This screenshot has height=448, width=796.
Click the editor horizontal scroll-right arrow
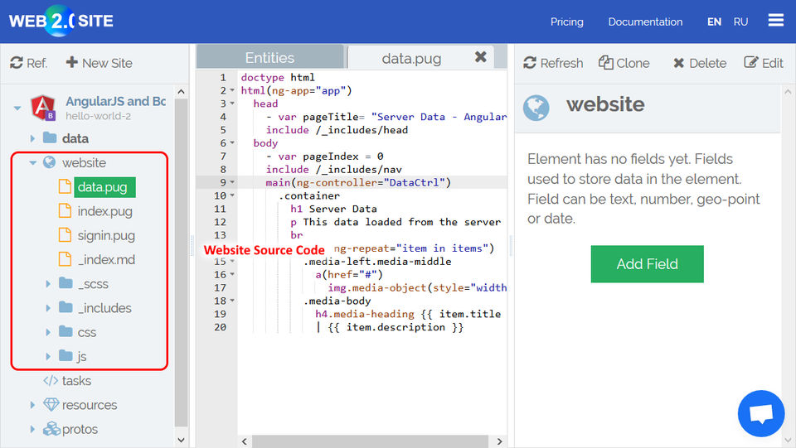499,441
